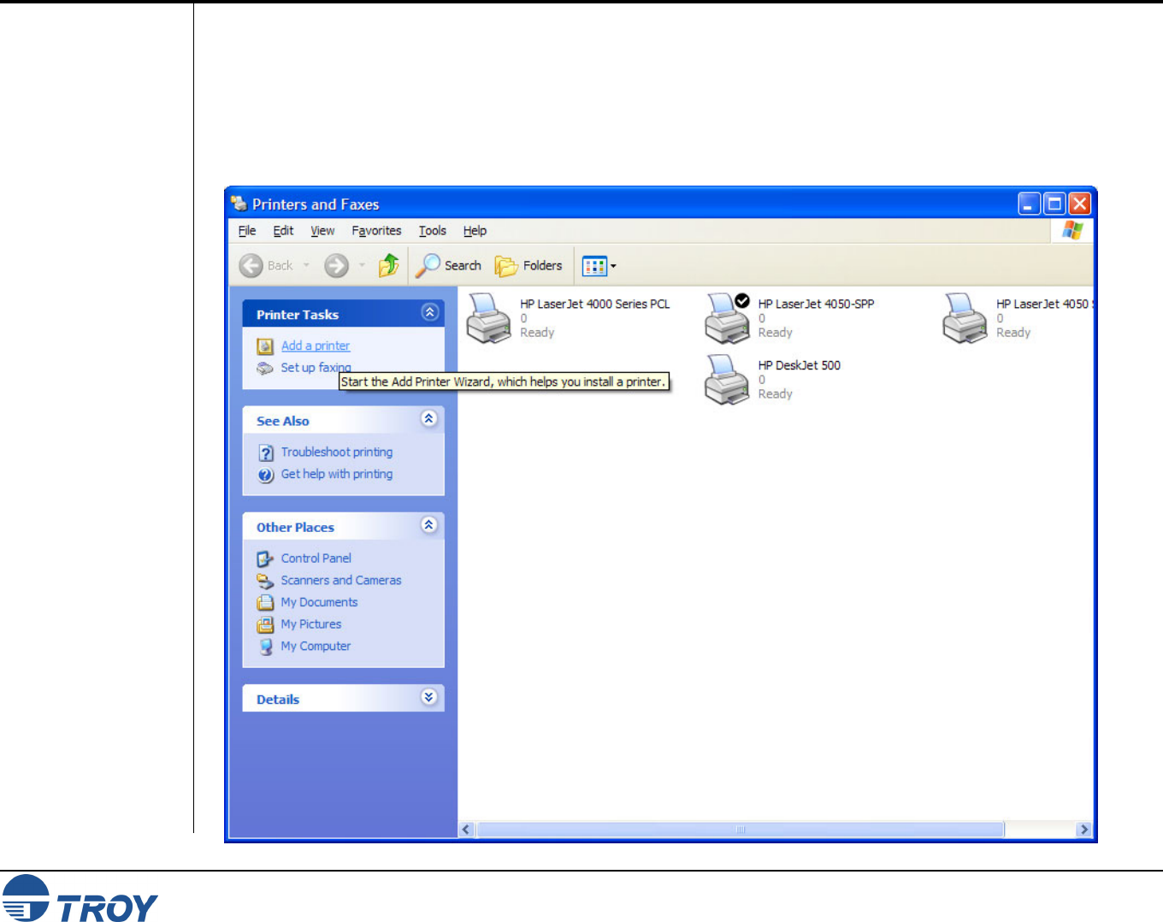Click the My Computer icon
Image resolution: width=1163 pixels, height=922 pixels.
[x=266, y=647]
